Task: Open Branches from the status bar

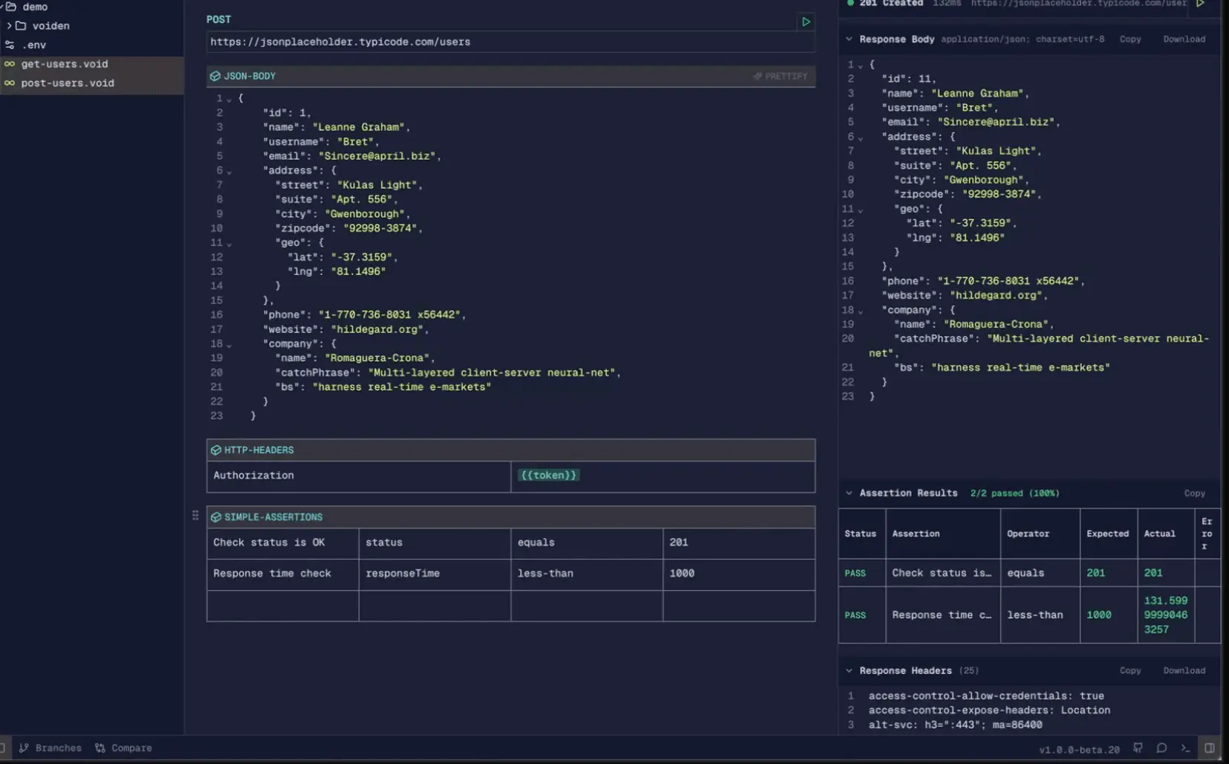Action: pyautogui.click(x=51, y=748)
